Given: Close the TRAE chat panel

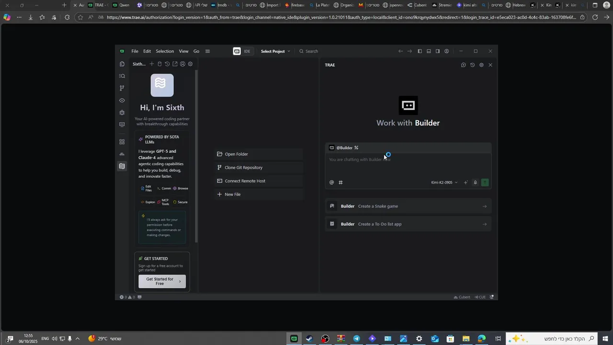Looking at the screenshot, I should pyautogui.click(x=490, y=65).
